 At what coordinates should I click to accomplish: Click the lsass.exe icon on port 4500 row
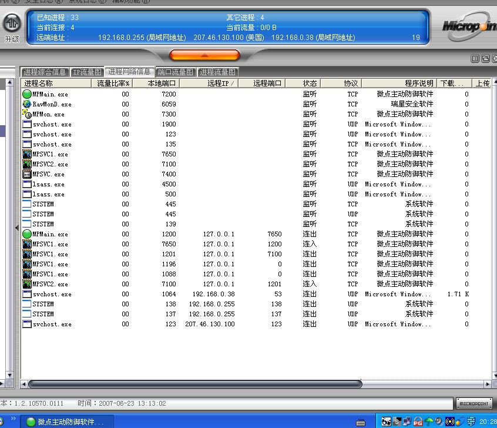[27, 184]
